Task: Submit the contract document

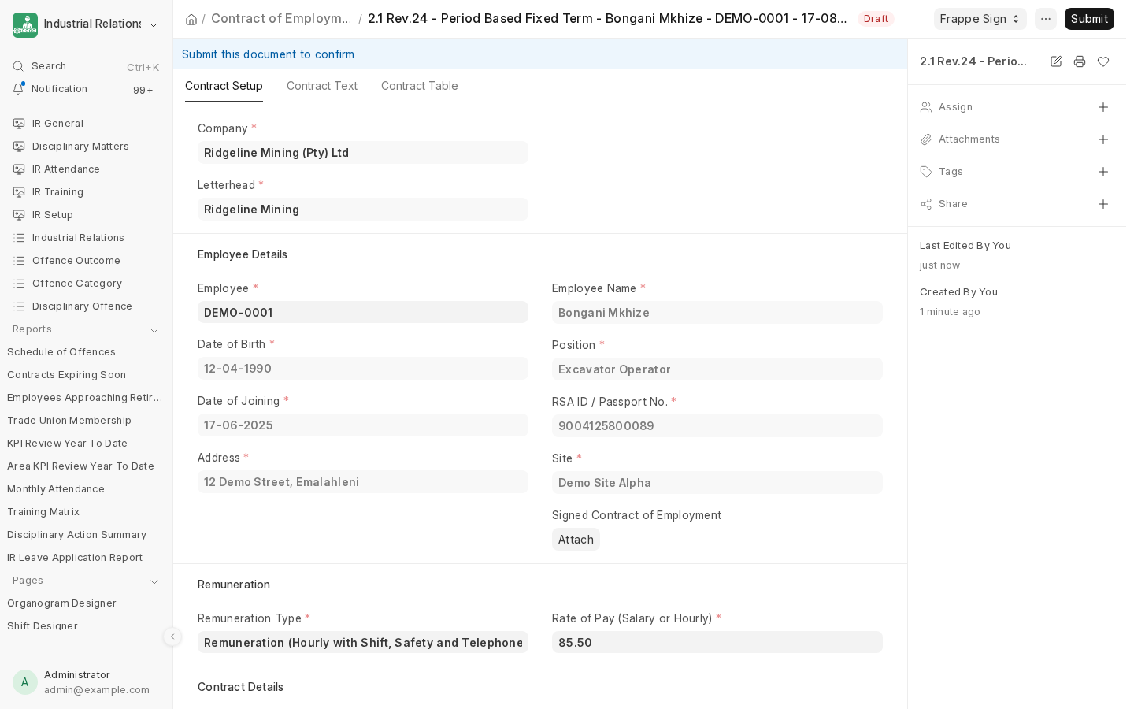Action: point(1089,19)
